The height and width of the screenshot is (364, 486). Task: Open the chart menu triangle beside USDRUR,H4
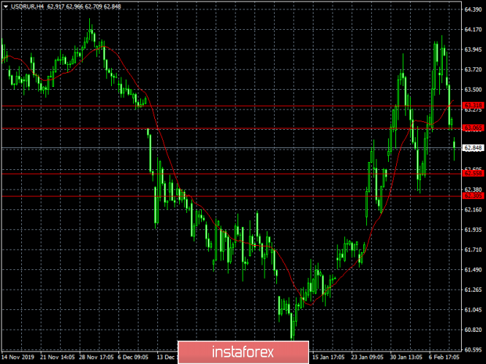4,7
